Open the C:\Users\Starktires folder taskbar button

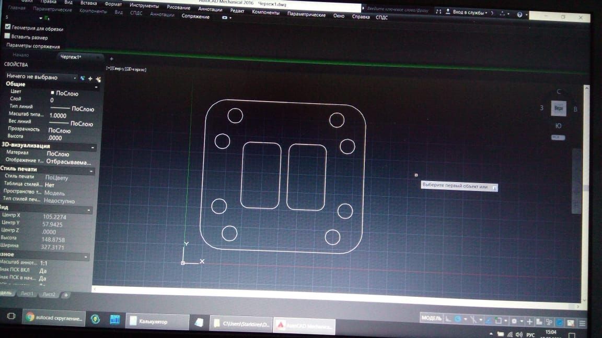[x=241, y=324]
